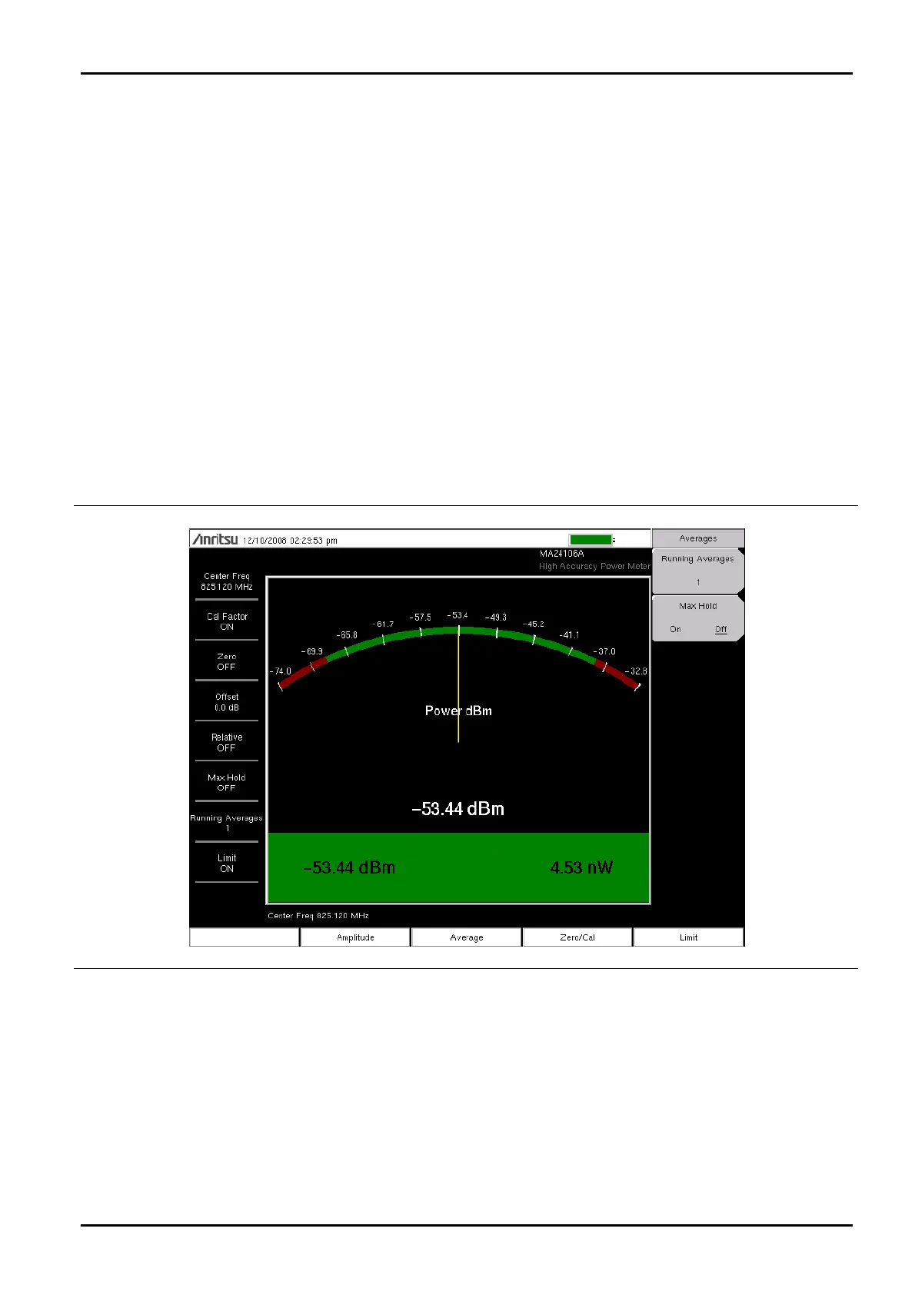915x1295 pixels.
Task: Click the -32.8 scale label
Action: 636,671
